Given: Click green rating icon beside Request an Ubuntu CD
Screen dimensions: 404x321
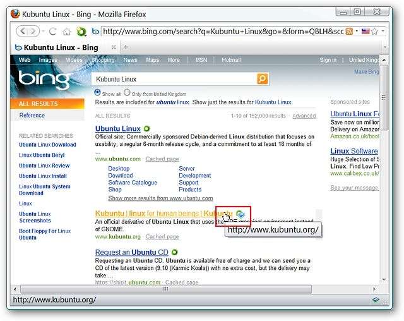Looking at the screenshot, I should pos(174,252).
